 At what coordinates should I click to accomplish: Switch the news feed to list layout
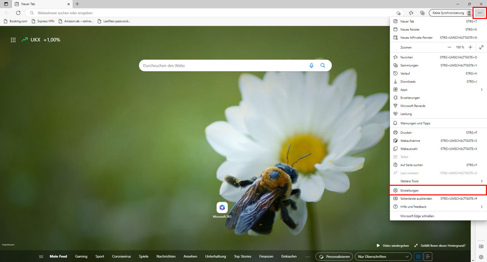click(427, 256)
